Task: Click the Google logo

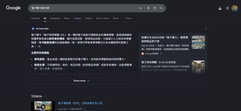Action: pyautogui.click(x=13, y=8)
